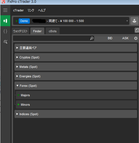This screenshot has height=143, width=139.
Task: Open the cTrader menu
Action: [x=18, y=10]
